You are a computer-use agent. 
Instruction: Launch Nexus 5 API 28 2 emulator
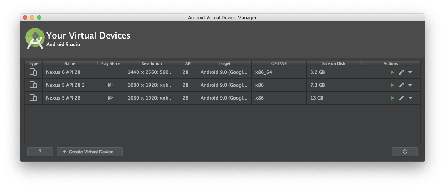[392, 85]
